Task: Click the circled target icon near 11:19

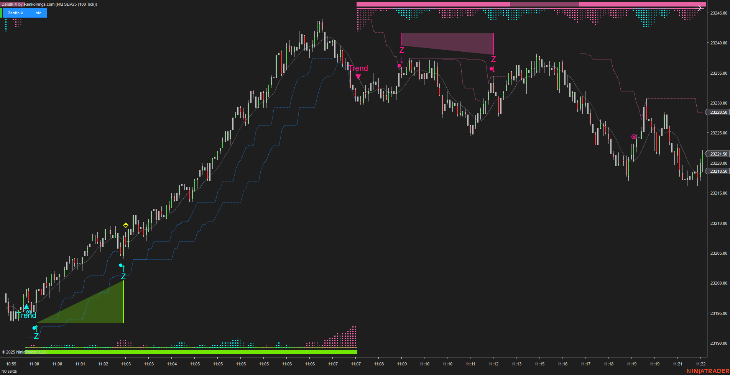Action: tap(633, 136)
